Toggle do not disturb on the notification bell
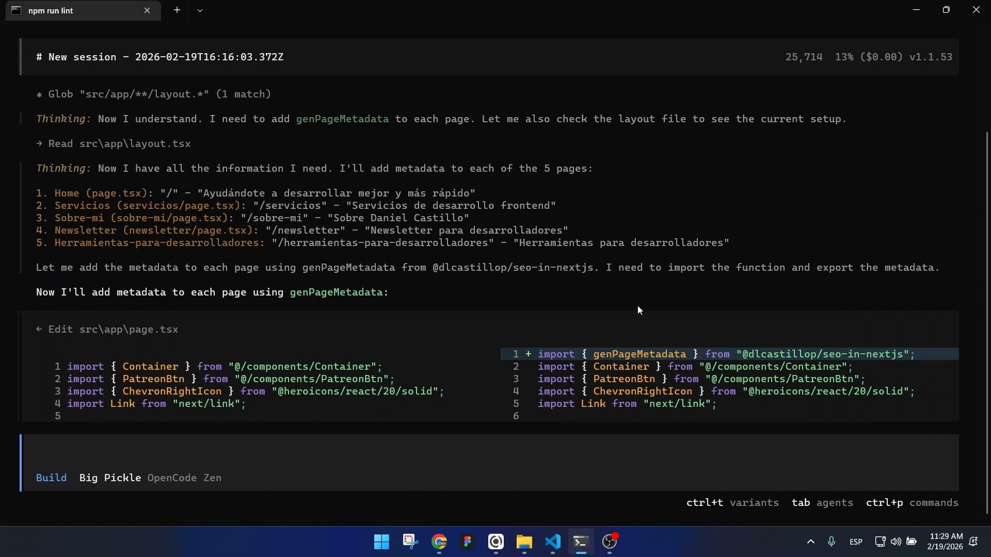 (974, 542)
